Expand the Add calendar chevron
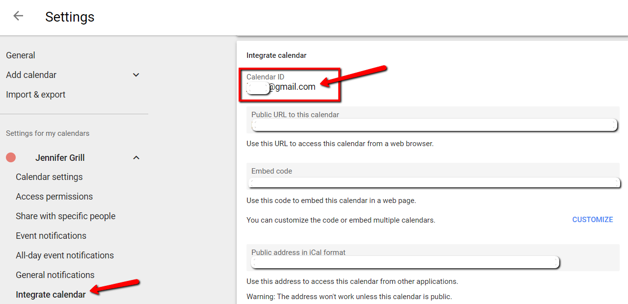 136,75
